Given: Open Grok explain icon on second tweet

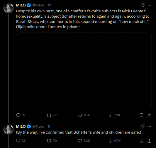Looking at the screenshot, I should coord(143,127).
